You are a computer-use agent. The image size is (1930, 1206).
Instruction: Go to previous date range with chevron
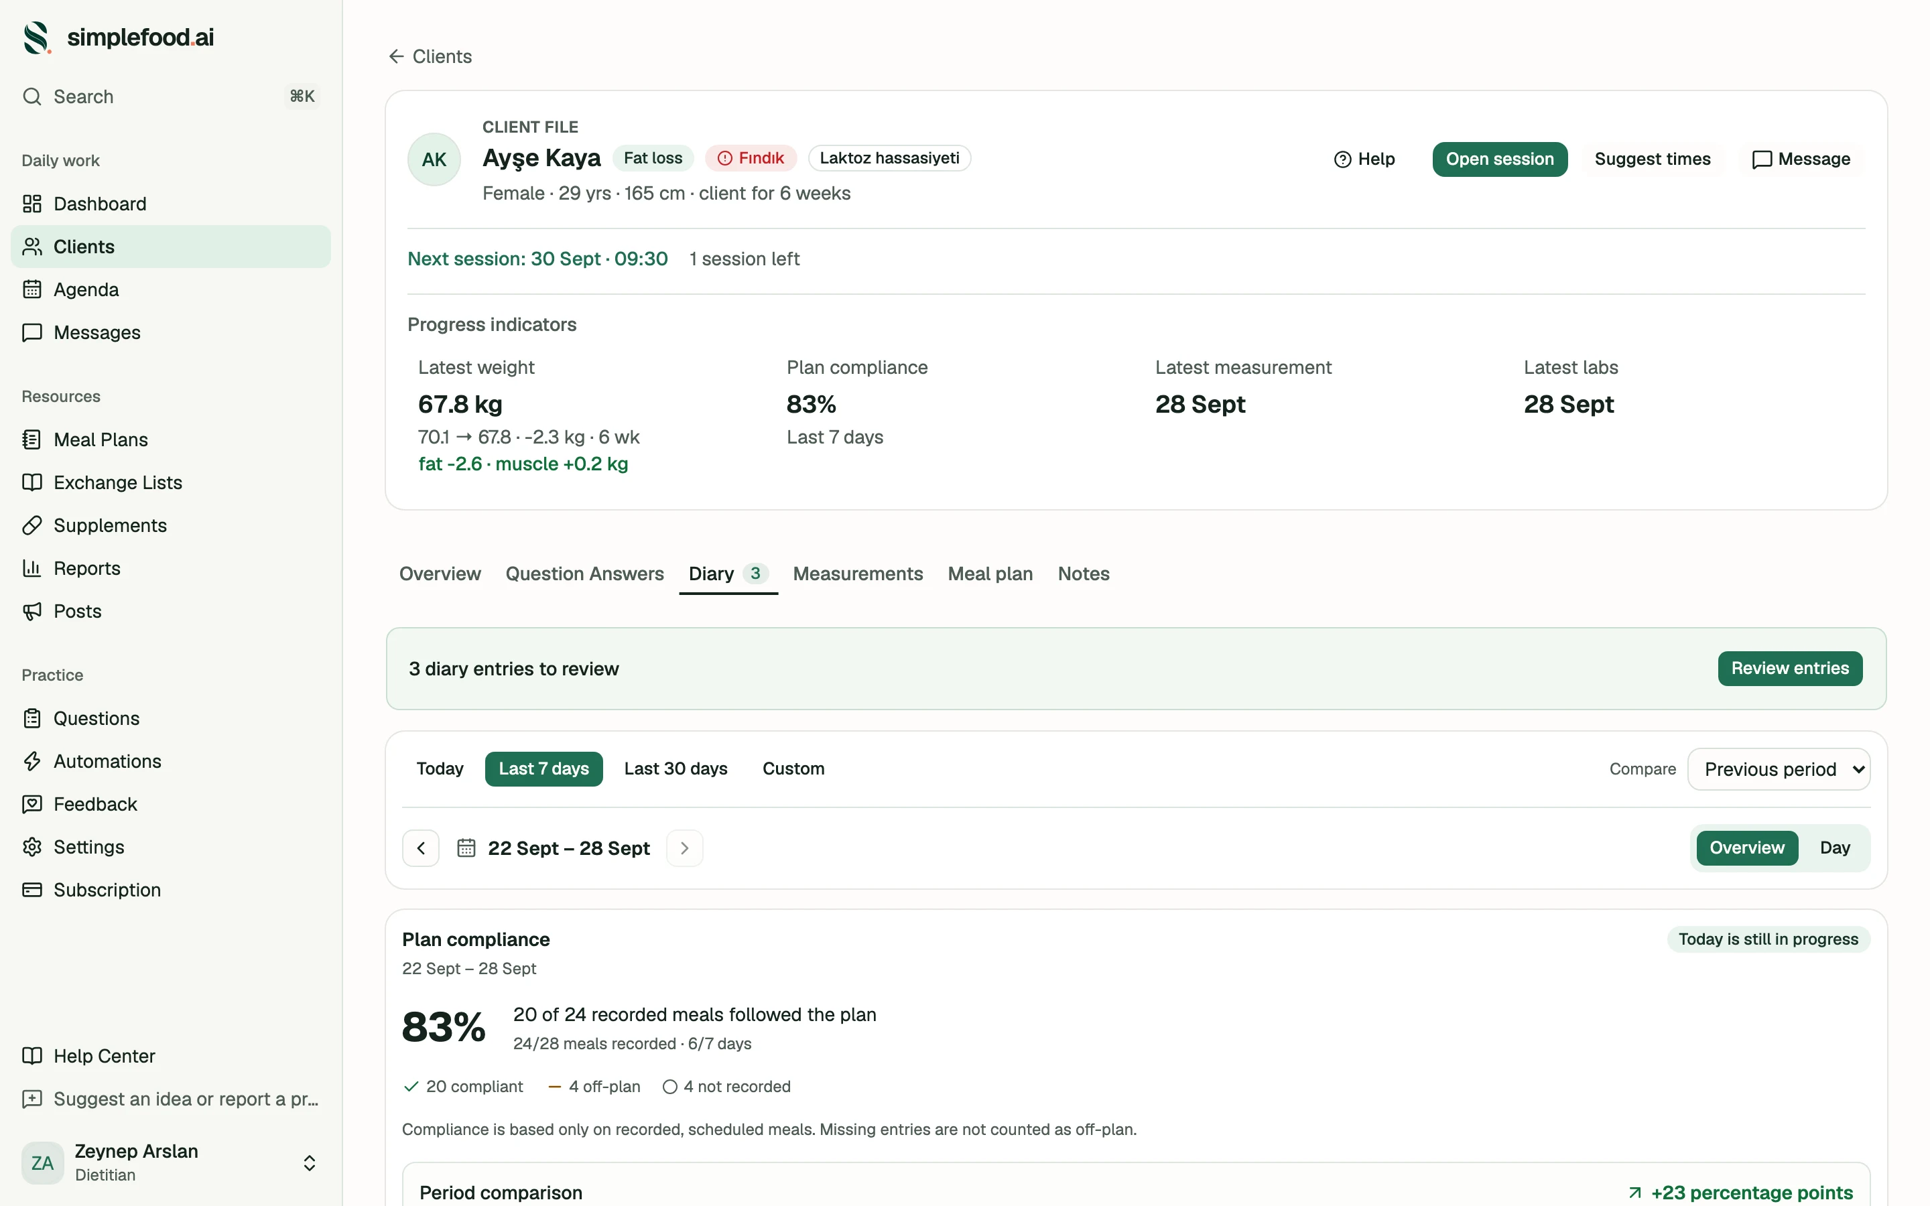[x=421, y=848]
